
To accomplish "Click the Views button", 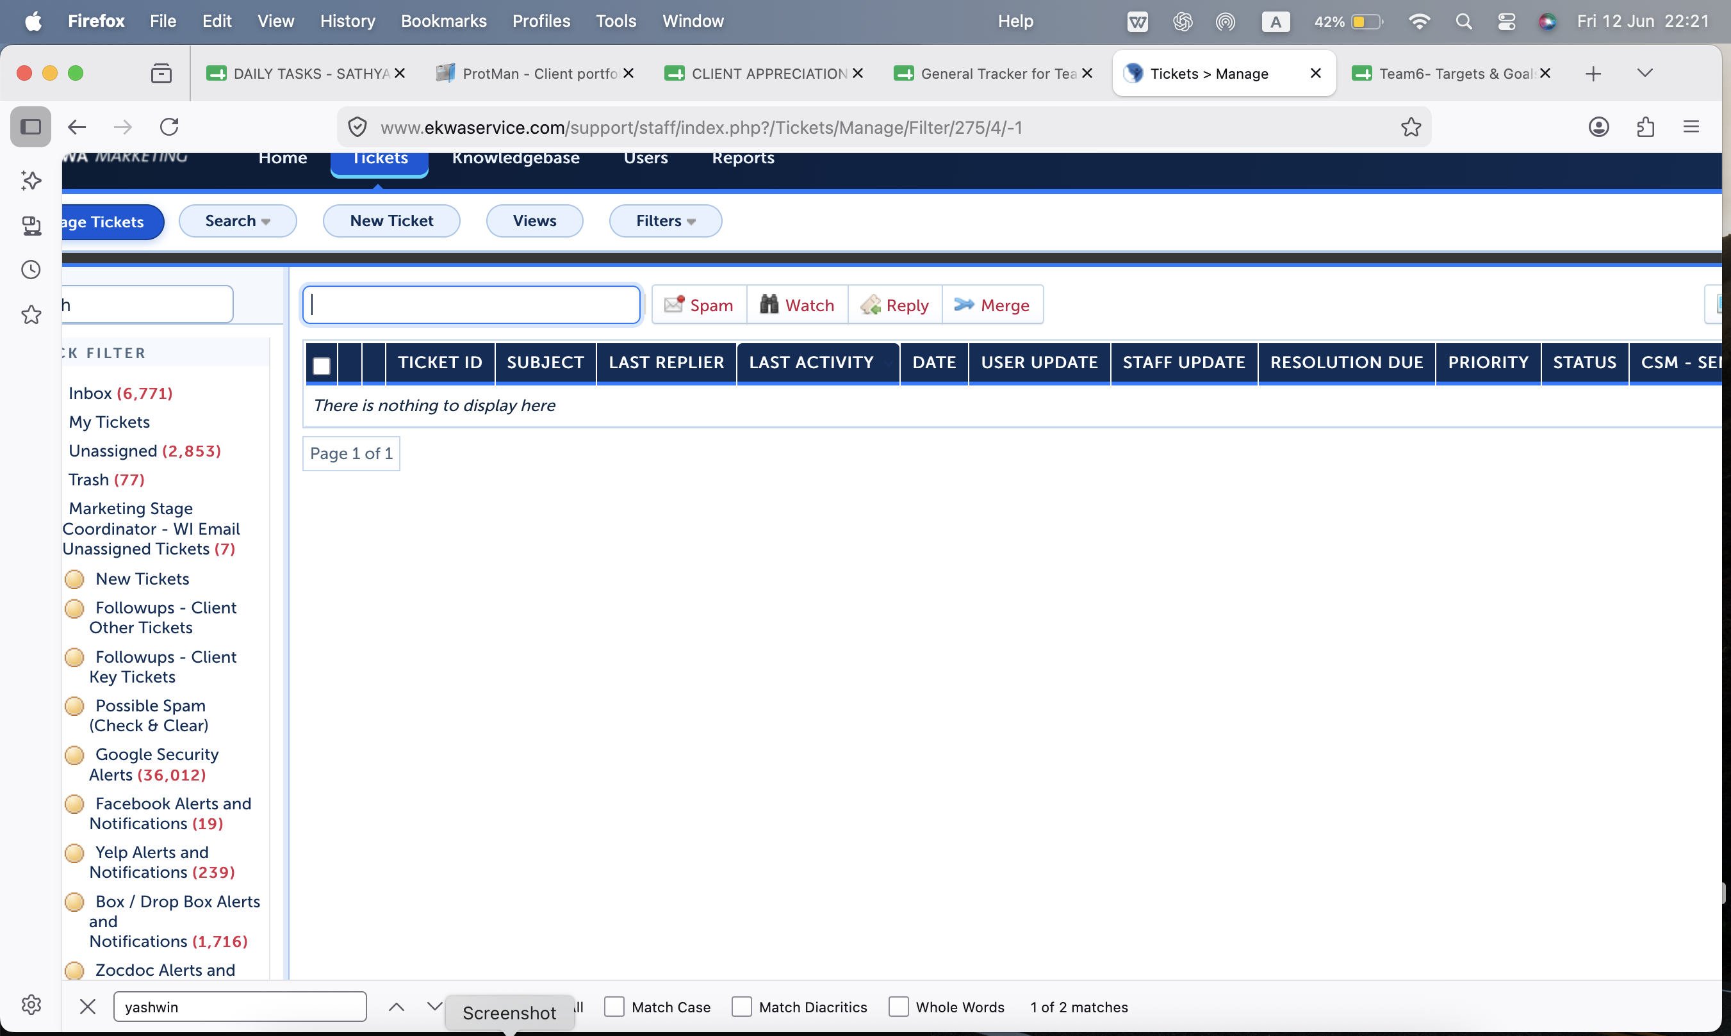I will (x=535, y=221).
